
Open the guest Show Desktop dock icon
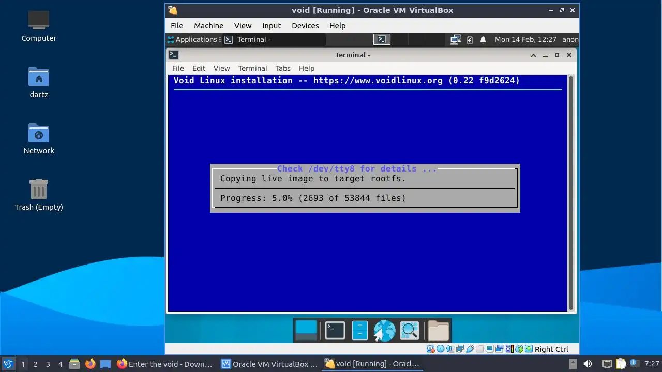(x=306, y=331)
